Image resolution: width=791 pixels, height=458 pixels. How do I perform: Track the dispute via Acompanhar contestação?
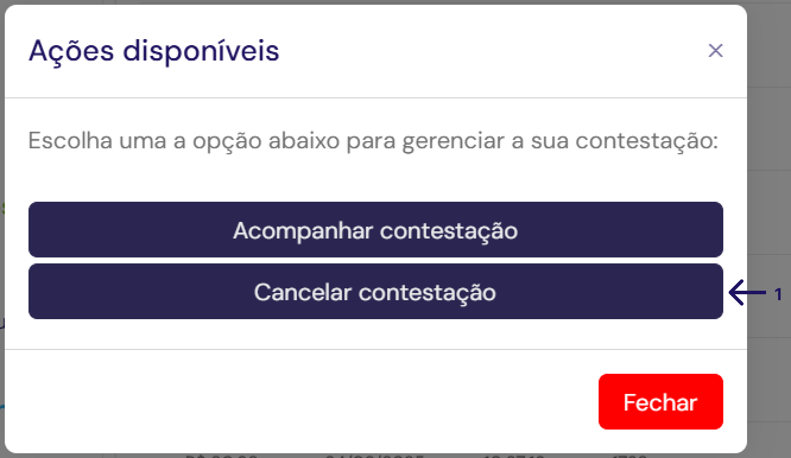tap(375, 230)
